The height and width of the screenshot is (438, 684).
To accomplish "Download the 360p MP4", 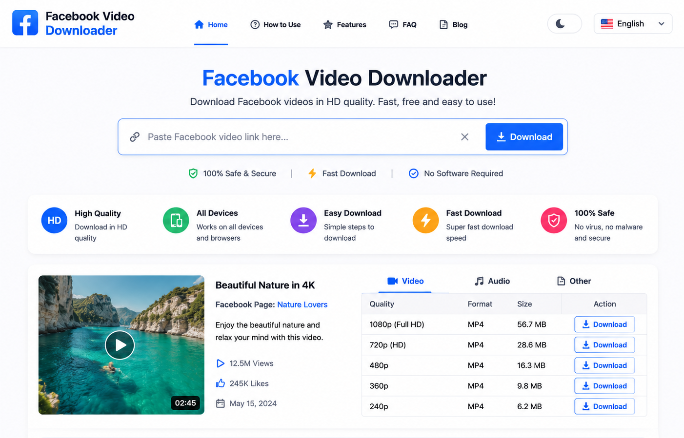I will tap(604, 386).
